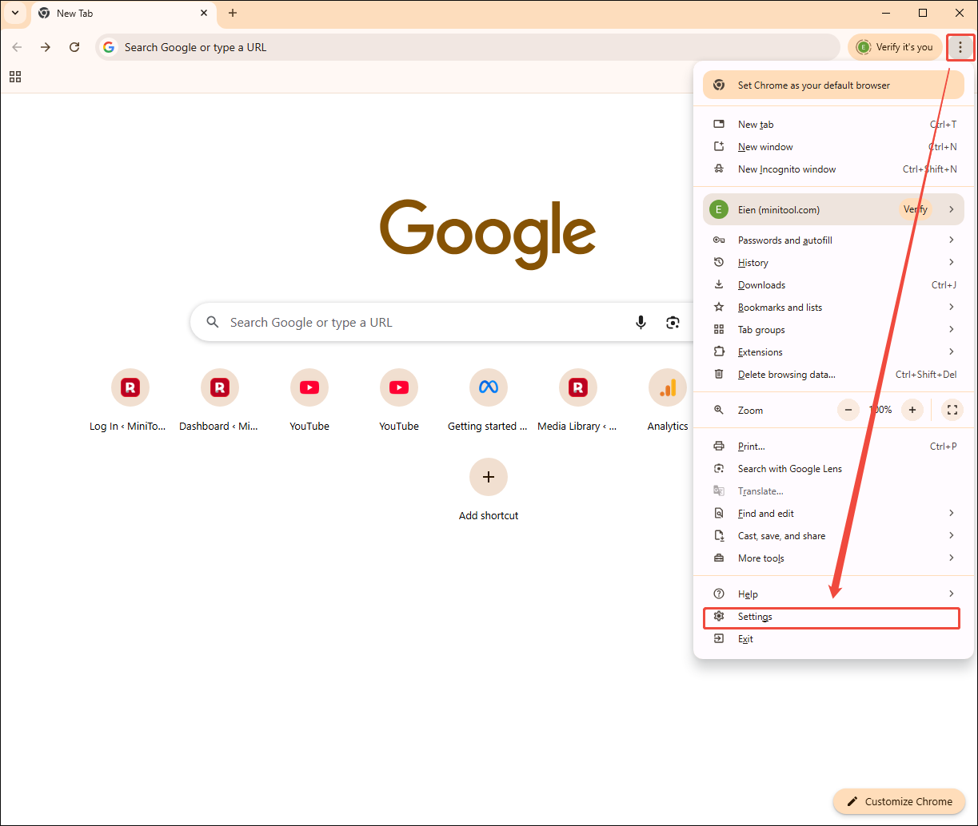Click the apps grid icon below the toolbar
The width and height of the screenshot is (978, 826).
[x=14, y=77]
